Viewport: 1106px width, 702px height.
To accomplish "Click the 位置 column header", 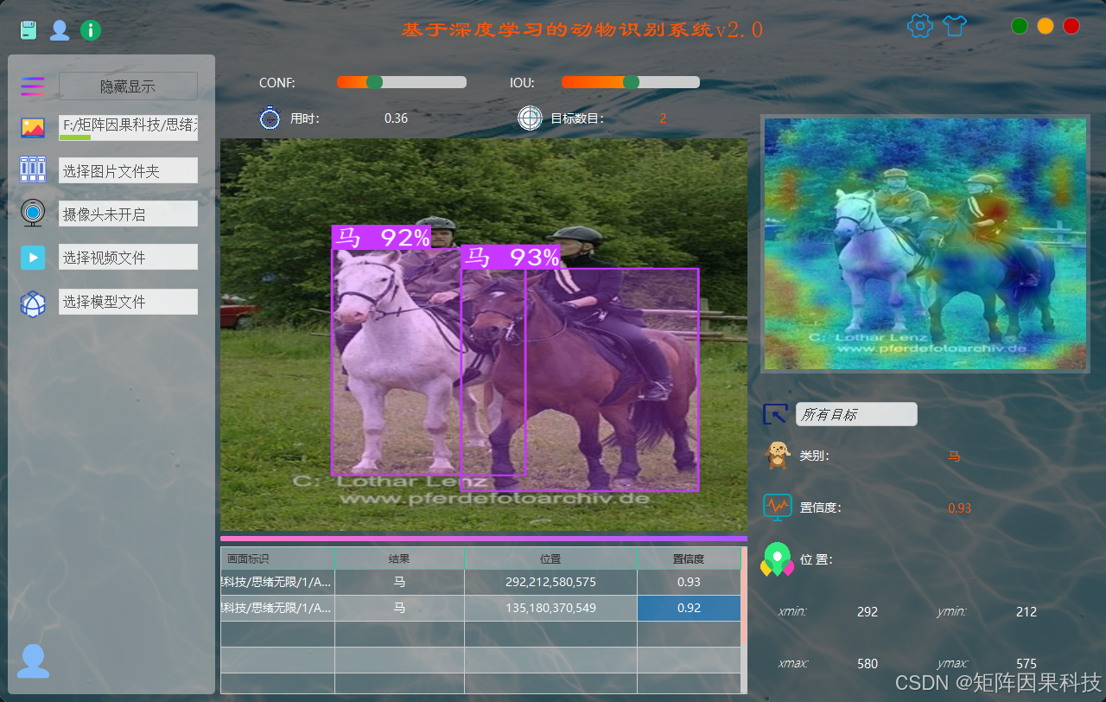I will point(550,559).
